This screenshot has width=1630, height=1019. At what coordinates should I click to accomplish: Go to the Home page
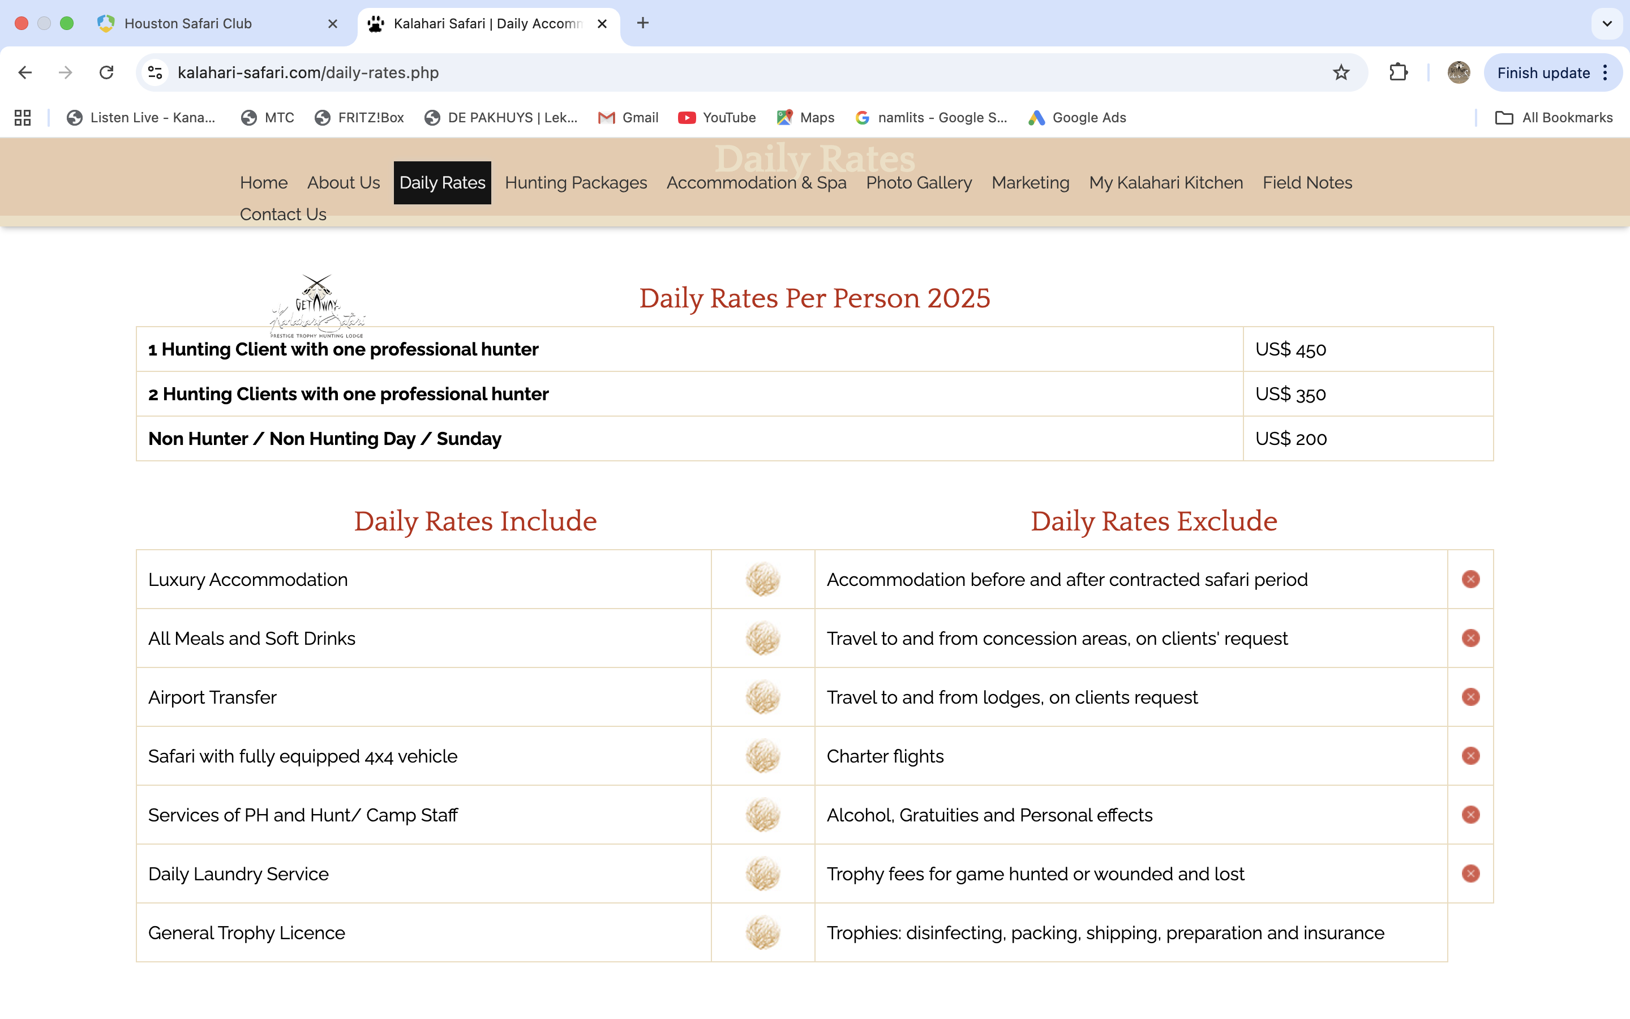point(263,183)
